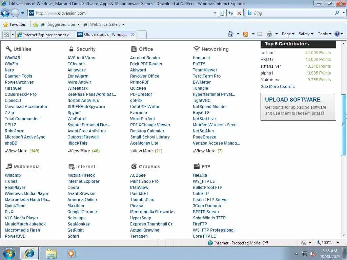The height and width of the screenshot is (260, 347).
Task: Click View More (7) under Networking
Action: tap(208, 151)
